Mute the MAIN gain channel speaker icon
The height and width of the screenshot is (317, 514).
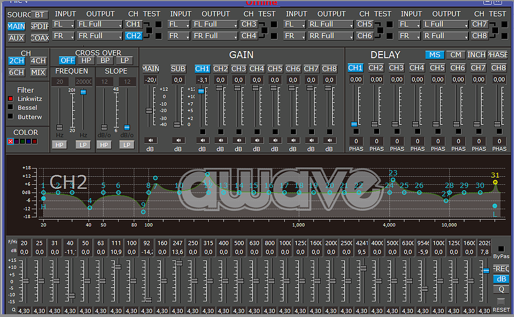(x=151, y=140)
